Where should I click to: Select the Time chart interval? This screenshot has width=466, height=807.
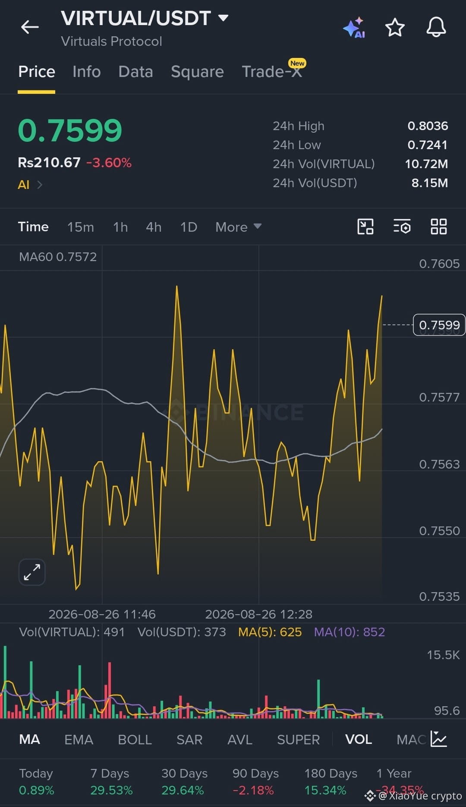click(33, 227)
